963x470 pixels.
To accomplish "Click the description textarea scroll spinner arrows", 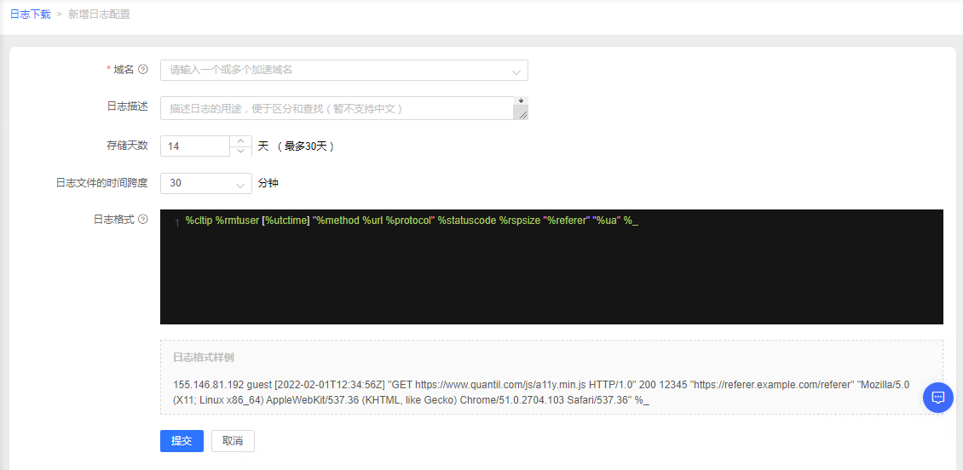I will 521,100.
